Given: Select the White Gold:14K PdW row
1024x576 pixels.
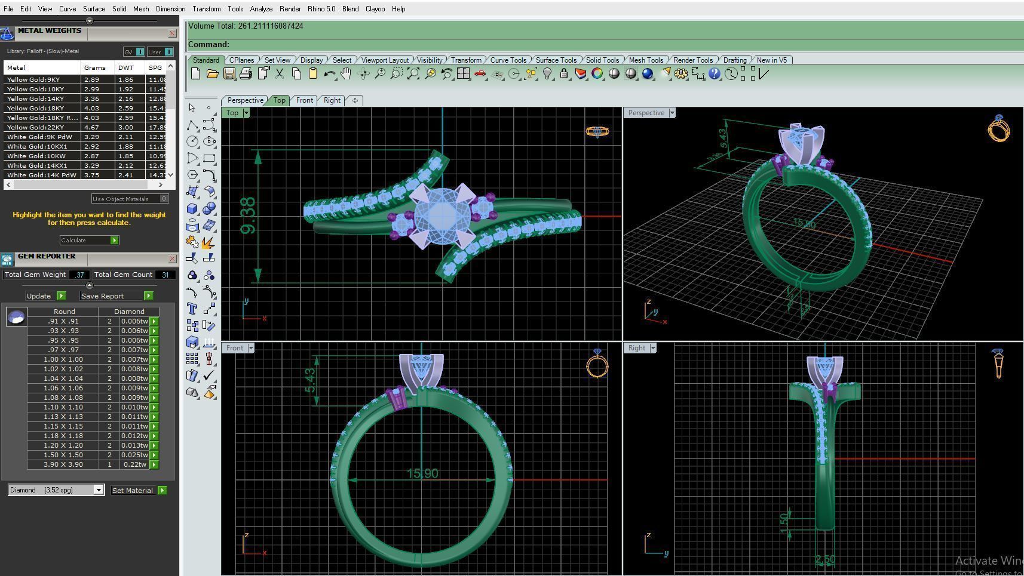Looking at the screenshot, I should coord(85,175).
